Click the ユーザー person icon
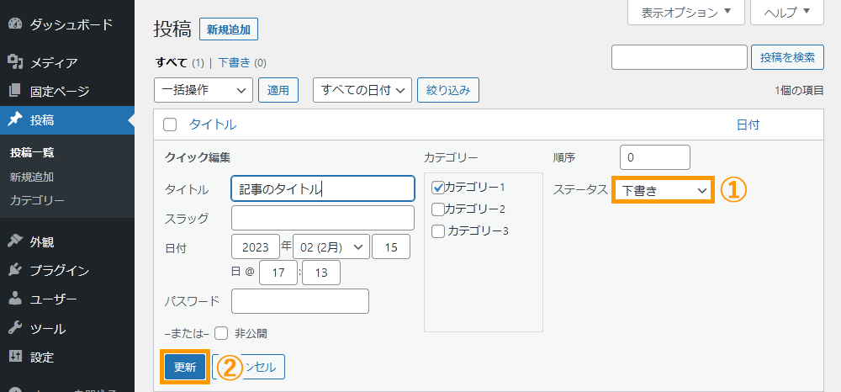This screenshot has height=392, width=841. [15, 299]
